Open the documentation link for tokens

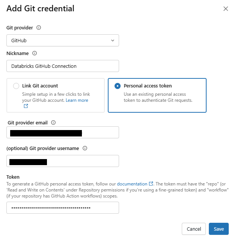tap(132, 184)
